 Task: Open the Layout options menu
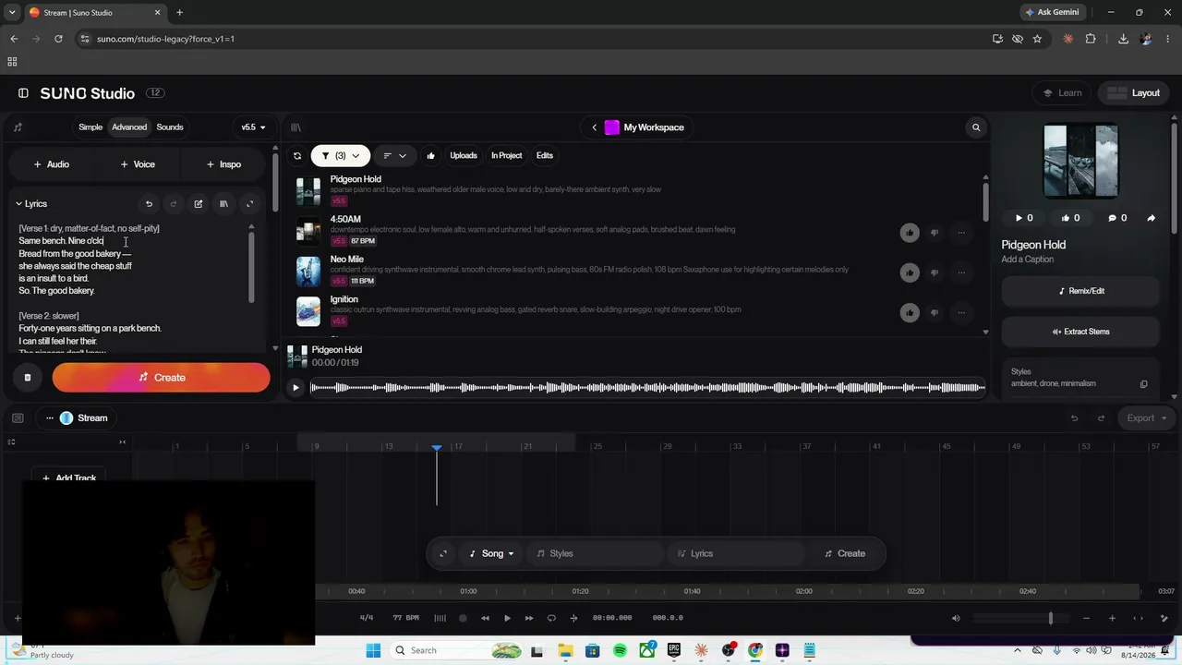click(x=1133, y=93)
